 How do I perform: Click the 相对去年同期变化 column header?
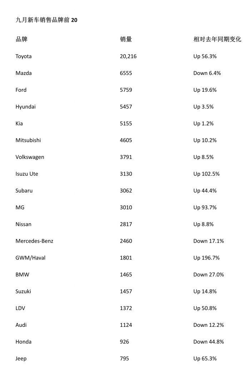(x=217, y=39)
